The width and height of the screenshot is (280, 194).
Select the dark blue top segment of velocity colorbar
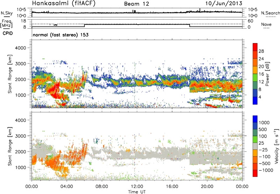pos(255,119)
